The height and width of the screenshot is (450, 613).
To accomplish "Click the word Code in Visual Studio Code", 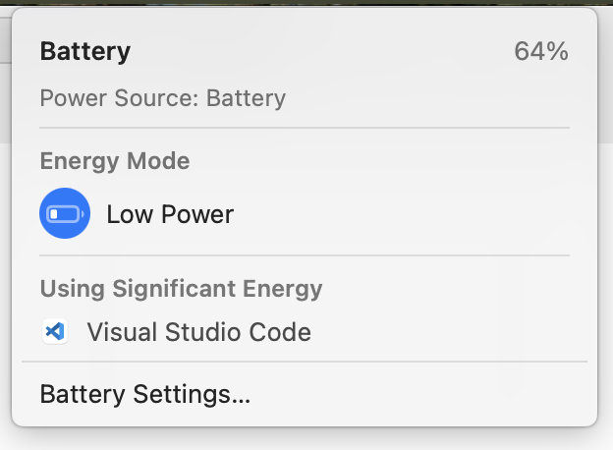I will click(280, 332).
